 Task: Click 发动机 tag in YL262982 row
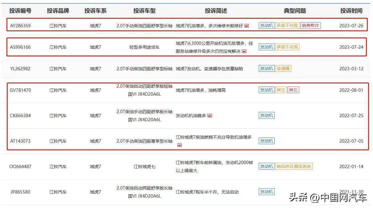266,68
